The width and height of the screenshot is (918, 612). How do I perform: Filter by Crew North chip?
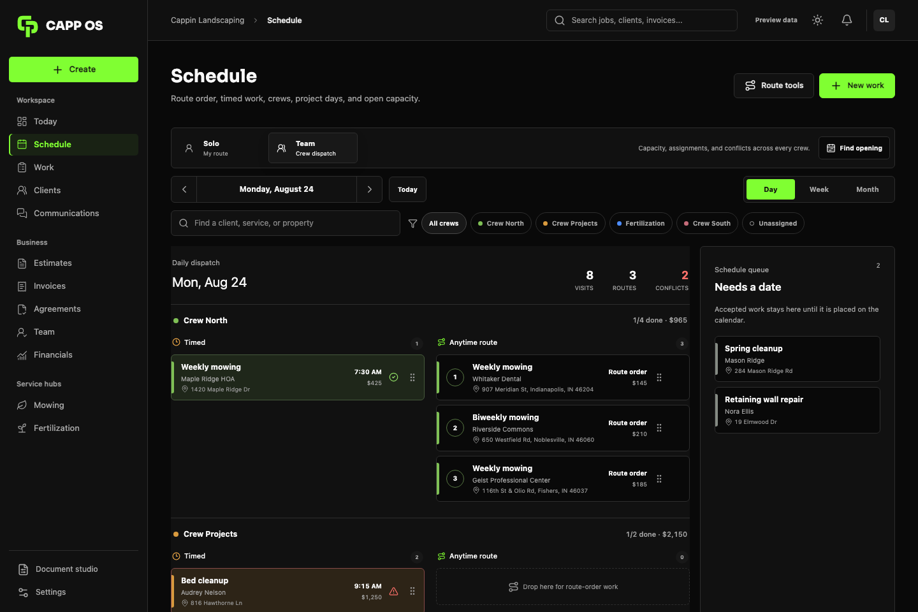tap(501, 223)
